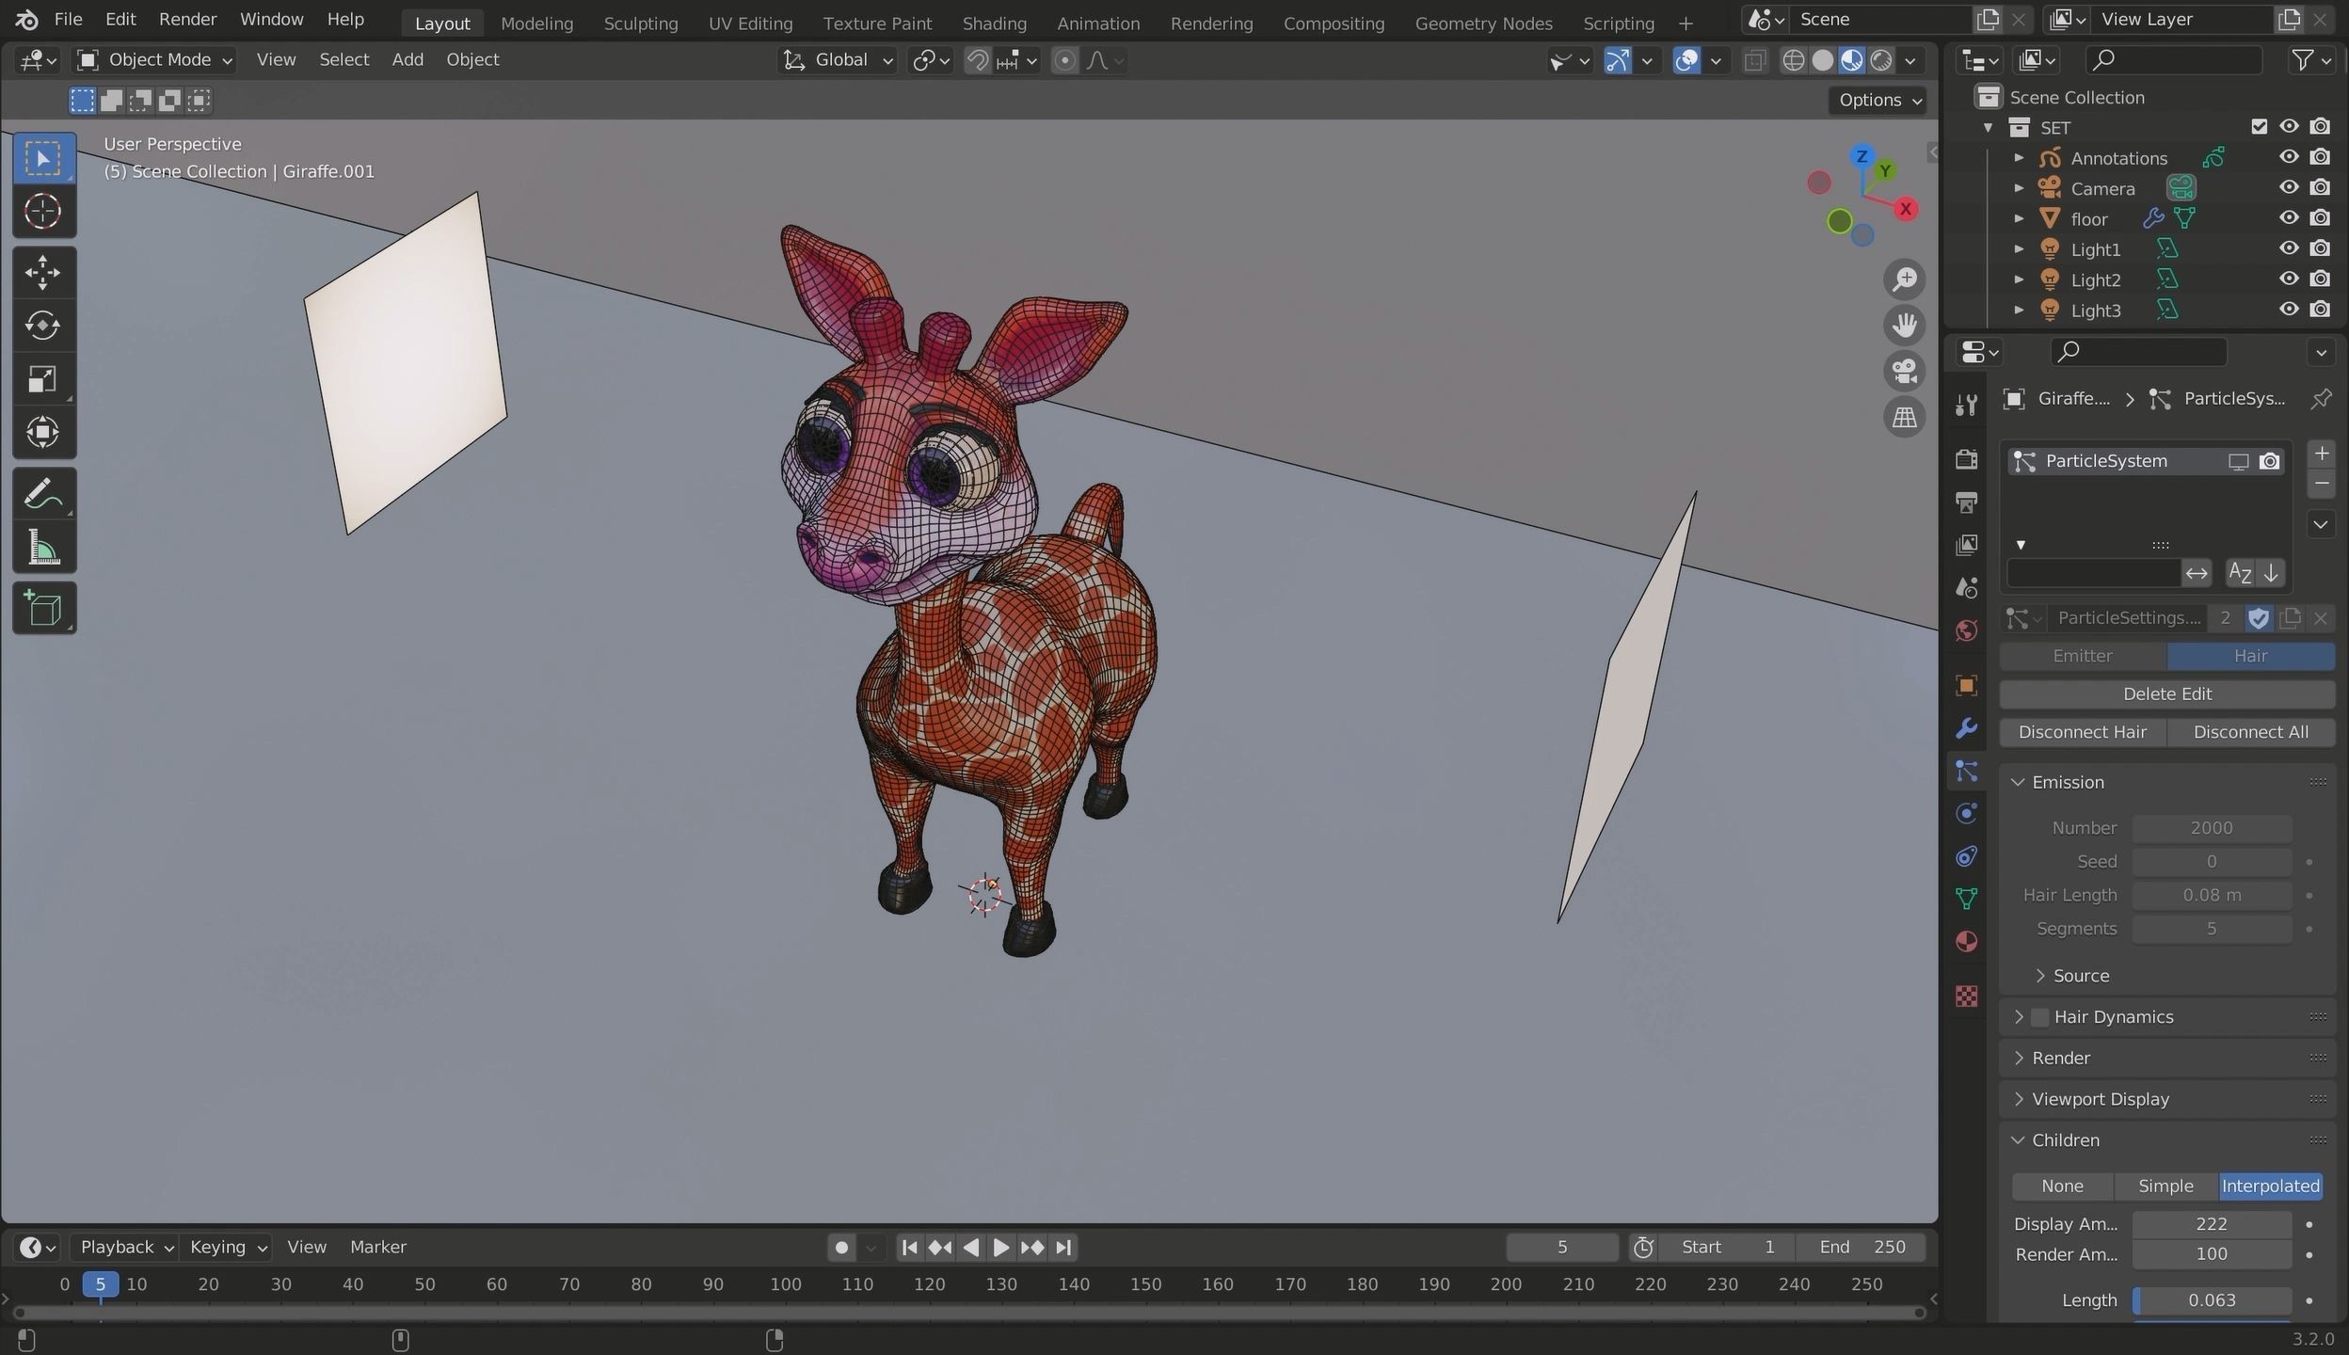Toggle ParticleSystem render visibility camera icon

2270,461
